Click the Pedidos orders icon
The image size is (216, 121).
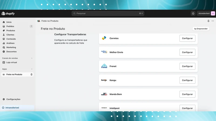(x=4, y=26)
